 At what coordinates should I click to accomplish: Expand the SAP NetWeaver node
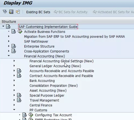(9, 41)
